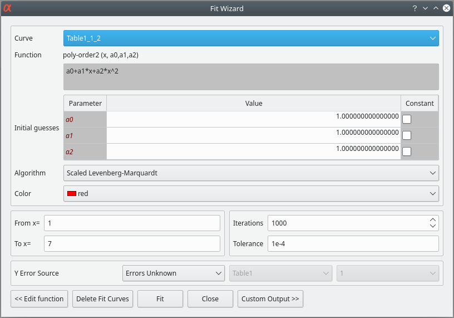Screen dimensions: 454x318
Task: Click the AlphaPlot application icon in title bar
Action: [8, 8]
